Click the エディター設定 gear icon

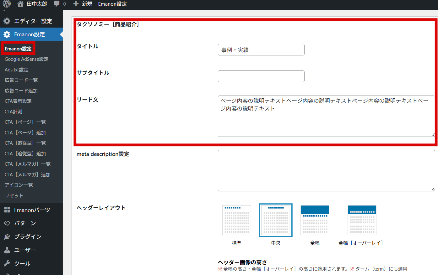tap(7, 21)
